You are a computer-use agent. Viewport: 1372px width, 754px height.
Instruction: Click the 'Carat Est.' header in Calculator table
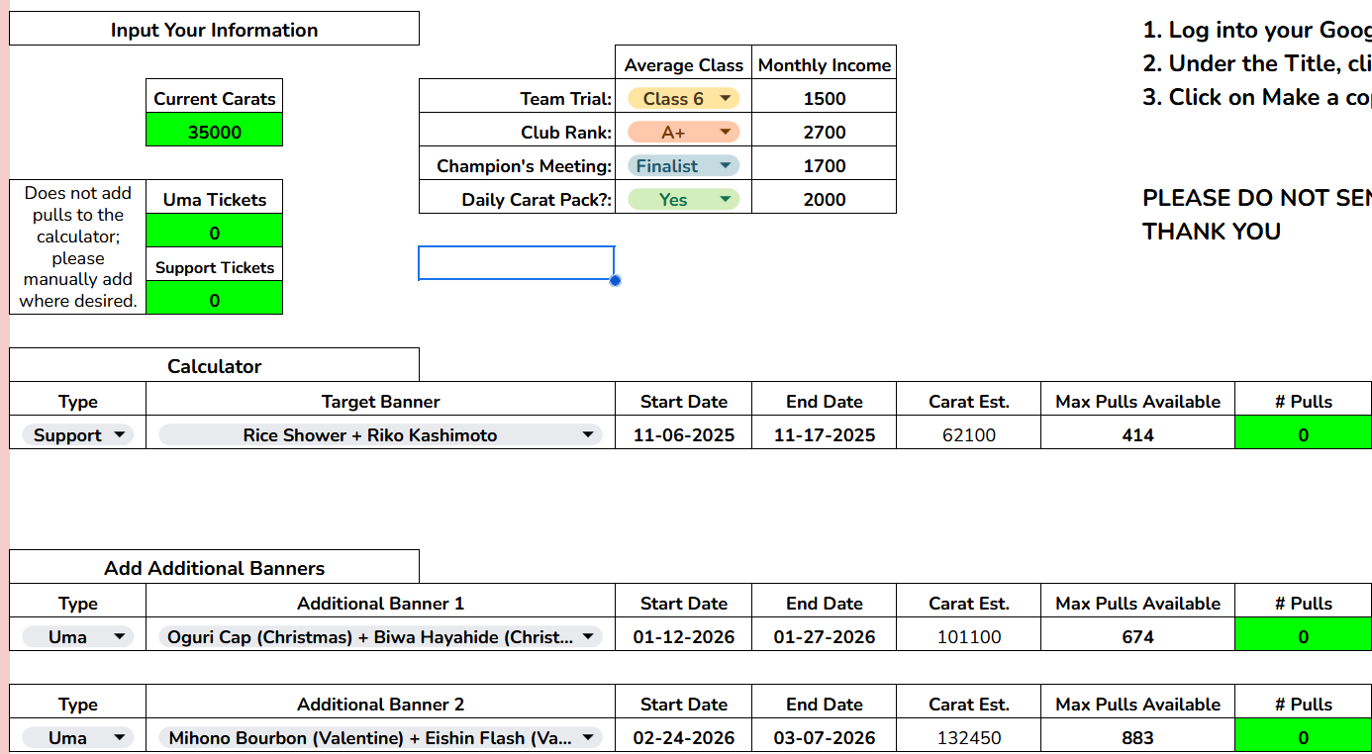[969, 399]
